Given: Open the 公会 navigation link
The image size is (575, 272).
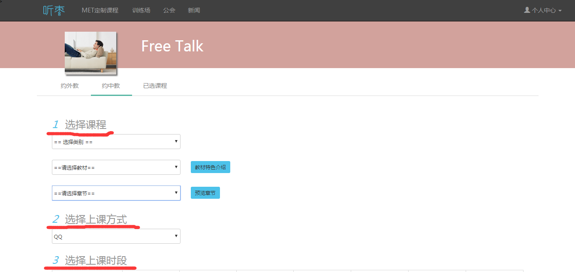Looking at the screenshot, I should [x=169, y=10].
